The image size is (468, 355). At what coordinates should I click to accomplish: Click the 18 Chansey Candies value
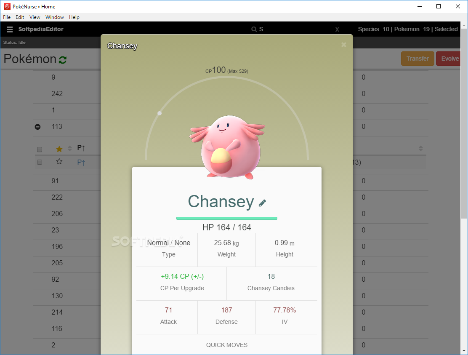(x=271, y=277)
